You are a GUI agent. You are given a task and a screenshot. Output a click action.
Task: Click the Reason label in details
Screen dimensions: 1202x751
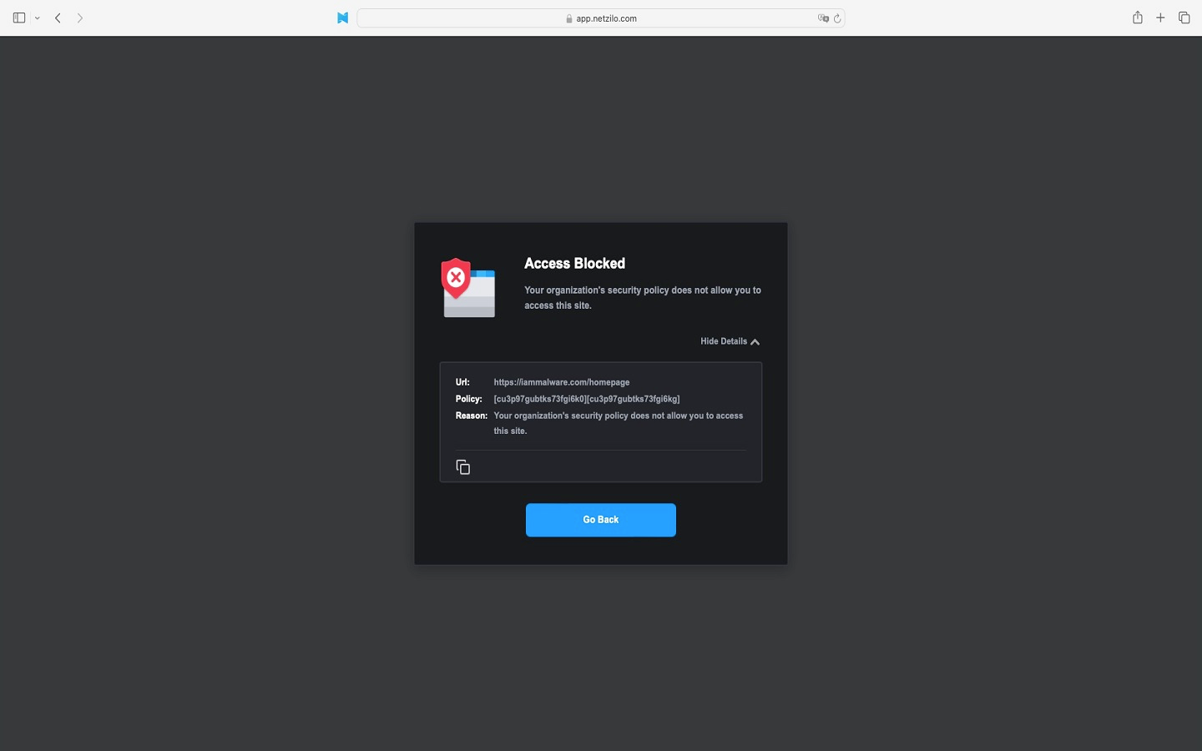pos(472,416)
